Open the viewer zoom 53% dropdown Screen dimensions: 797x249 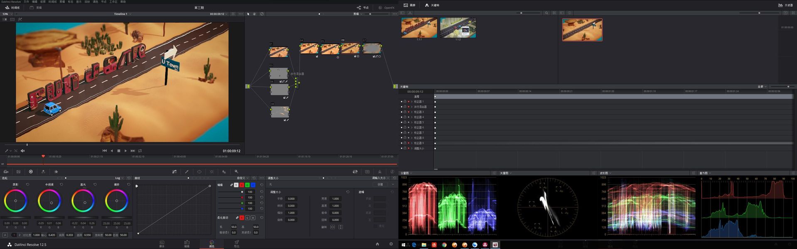7,14
